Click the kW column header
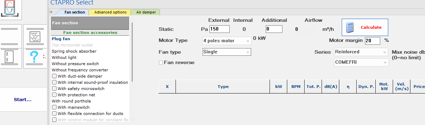The height and width of the screenshot is (125, 425). point(279,87)
